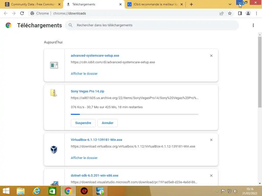Click the archive.org source URL text
The image size is (262, 196).
(135, 98)
